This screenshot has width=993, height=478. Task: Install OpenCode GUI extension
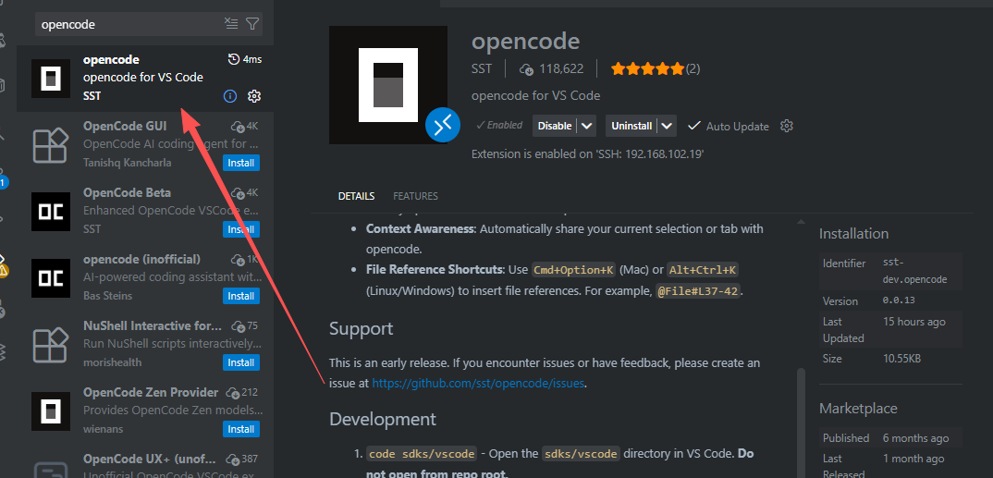(241, 164)
